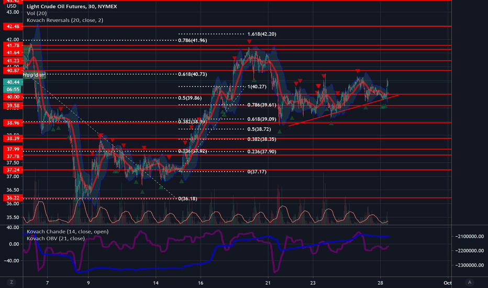
Task: Click the 28 date on time axis
Action: click(x=380, y=283)
